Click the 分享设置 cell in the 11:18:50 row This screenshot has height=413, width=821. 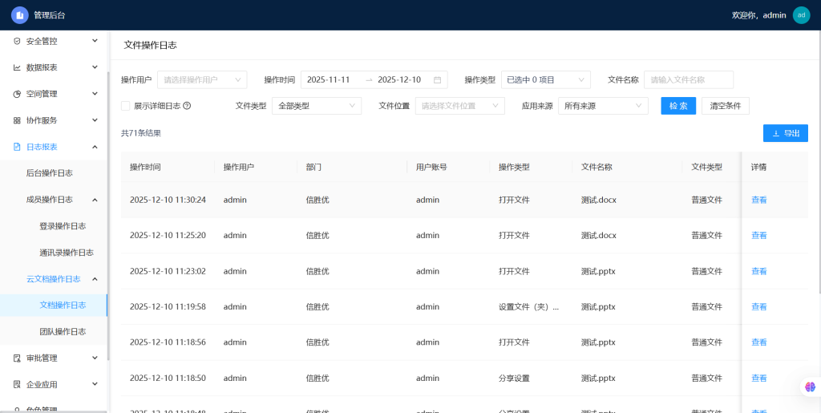click(x=514, y=378)
